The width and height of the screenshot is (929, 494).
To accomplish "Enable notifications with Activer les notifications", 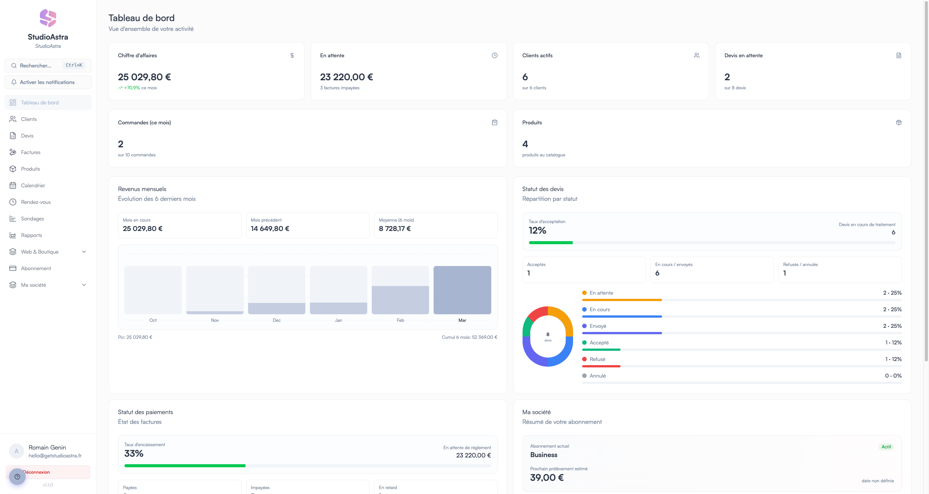I will tap(48, 82).
